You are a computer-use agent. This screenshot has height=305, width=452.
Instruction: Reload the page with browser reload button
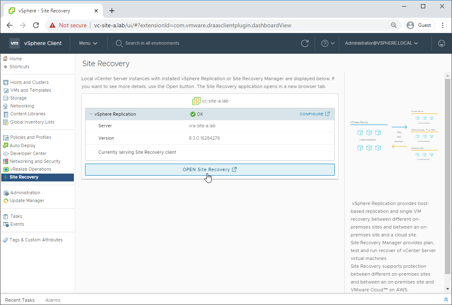[36, 25]
